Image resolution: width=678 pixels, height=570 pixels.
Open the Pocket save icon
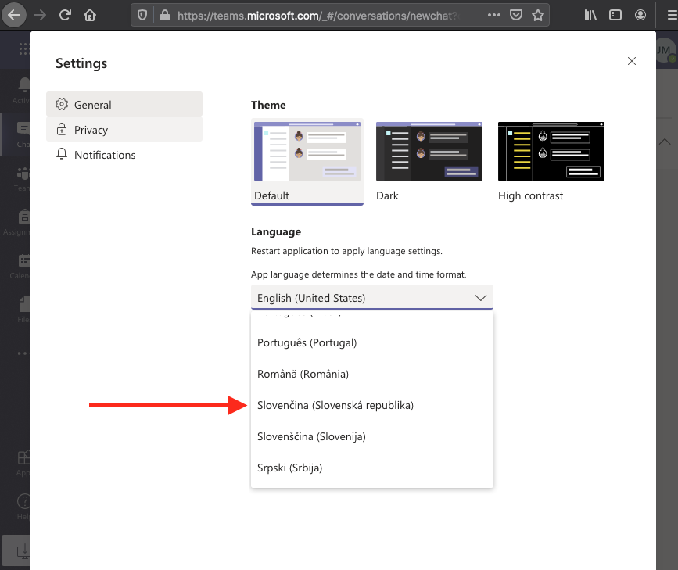[x=516, y=15]
